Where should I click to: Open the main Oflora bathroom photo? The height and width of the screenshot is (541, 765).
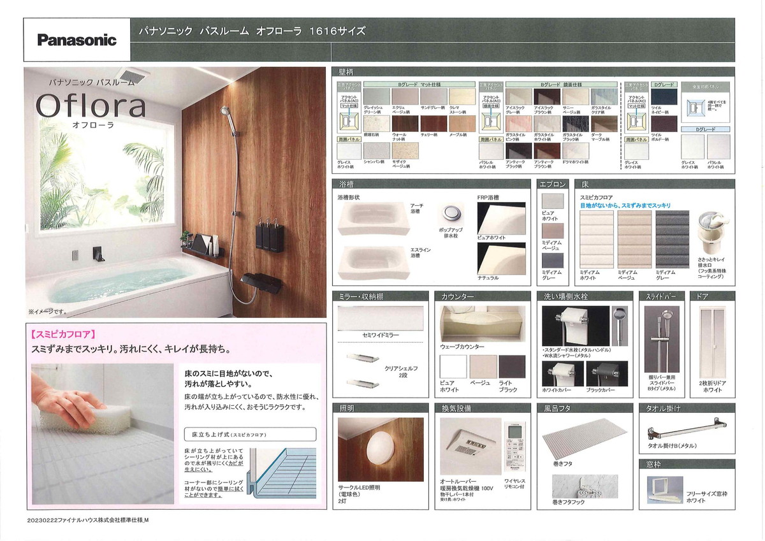(x=176, y=192)
